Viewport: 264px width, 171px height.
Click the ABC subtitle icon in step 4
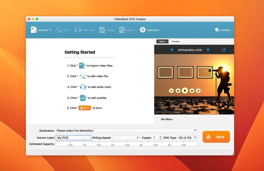pyautogui.click(x=83, y=98)
